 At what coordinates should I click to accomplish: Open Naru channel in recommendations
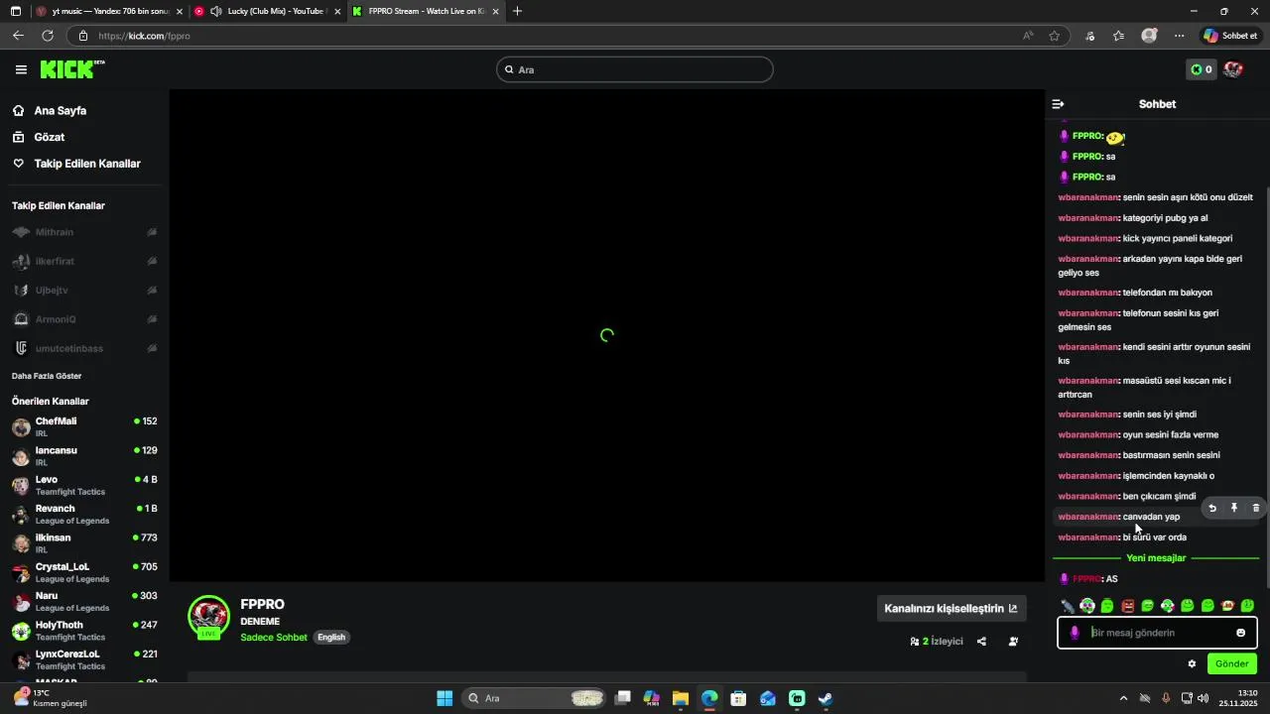[84, 602]
